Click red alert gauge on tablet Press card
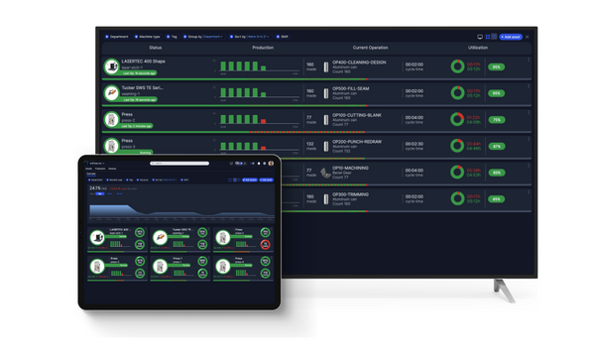Viewport: 595px width, 363px height. coord(265,245)
